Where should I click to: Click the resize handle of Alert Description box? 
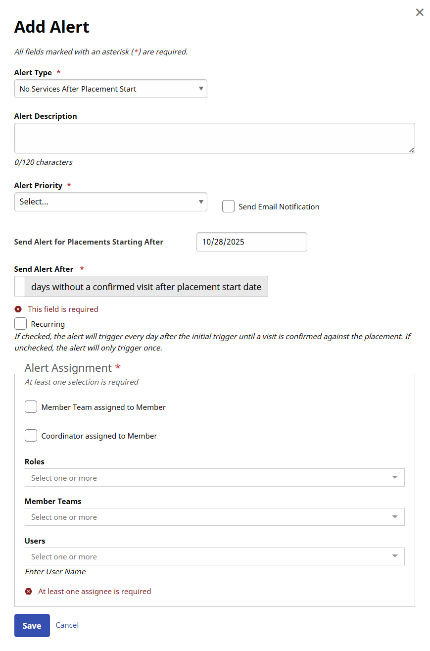[x=412, y=150]
